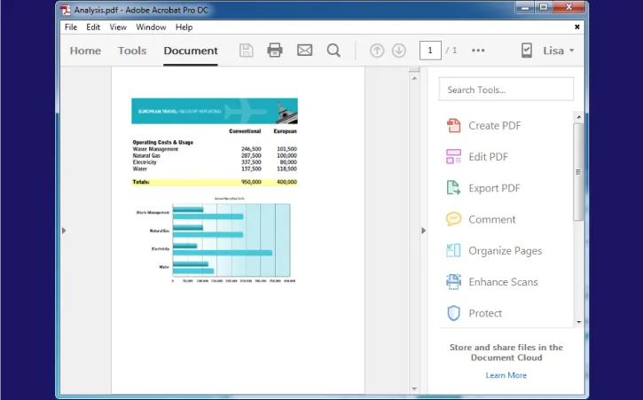The width and height of the screenshot is (643, 400).
Task: Click the Save floppy disk icon
Action: (x=246, y=51)
